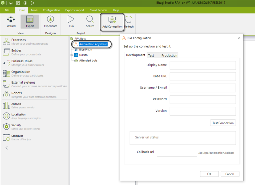Switch to the Test environment tab

point(153,55)
